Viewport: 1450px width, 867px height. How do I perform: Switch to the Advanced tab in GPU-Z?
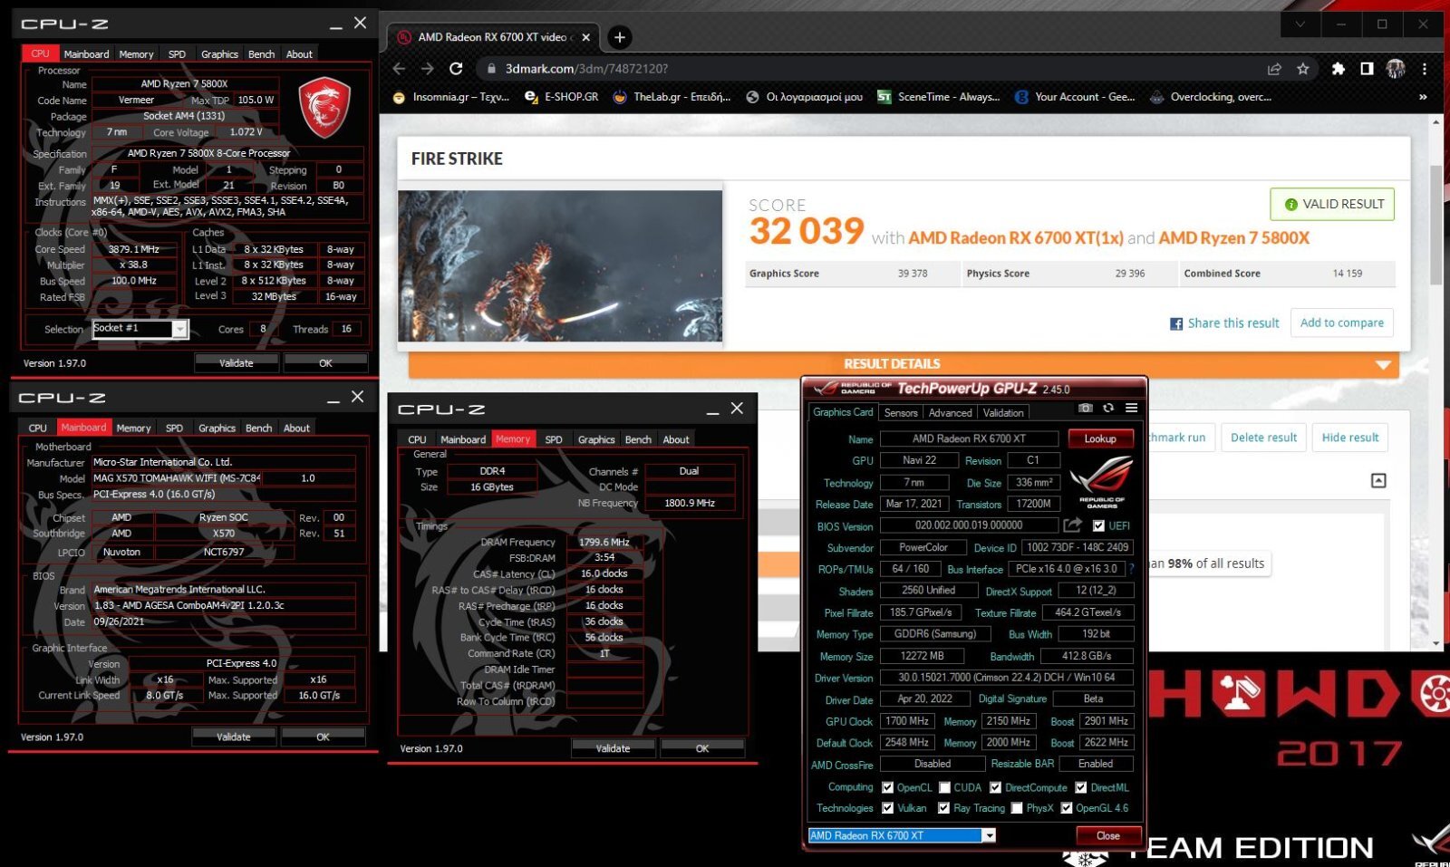point(950,412)
